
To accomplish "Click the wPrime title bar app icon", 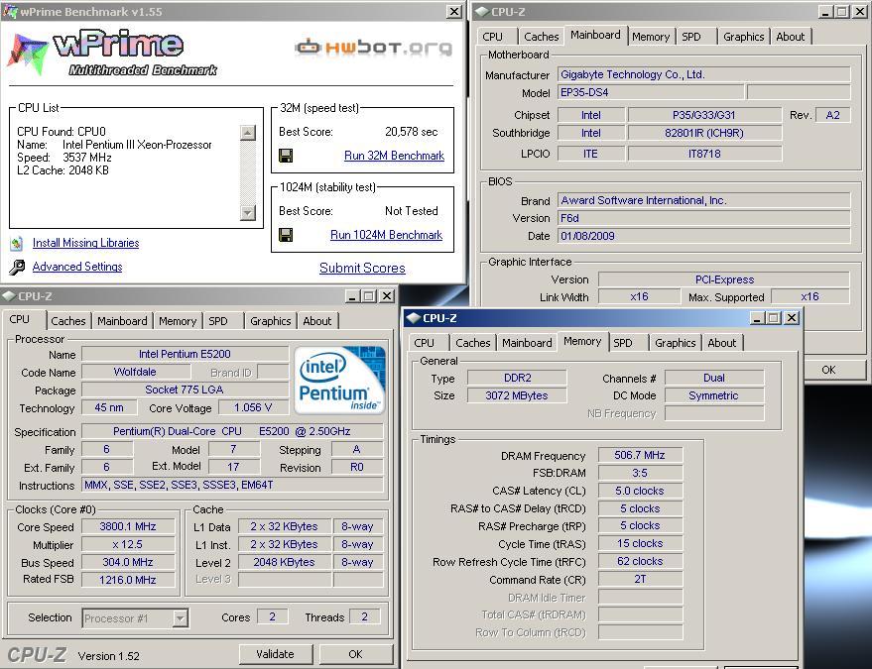I will tap(10, 11).
